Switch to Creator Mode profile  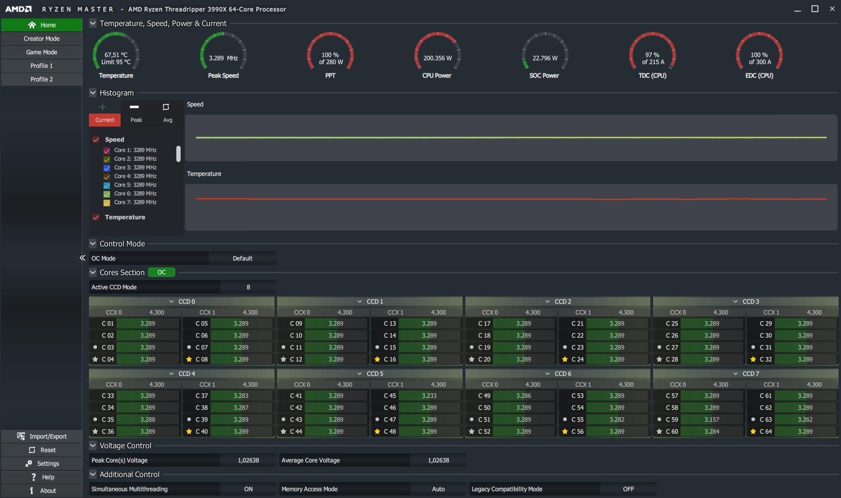[x=42, y=39]
